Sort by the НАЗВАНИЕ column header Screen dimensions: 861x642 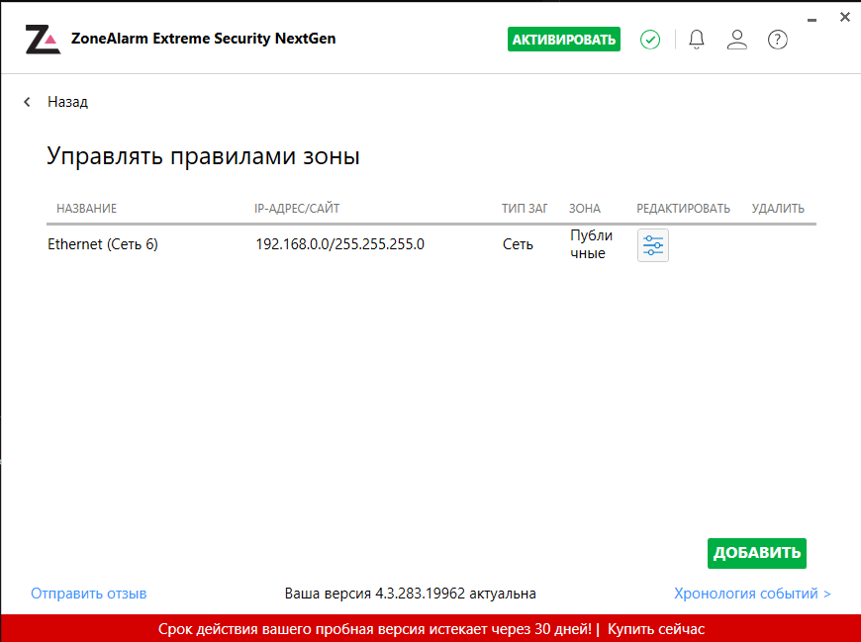(87, 209)
